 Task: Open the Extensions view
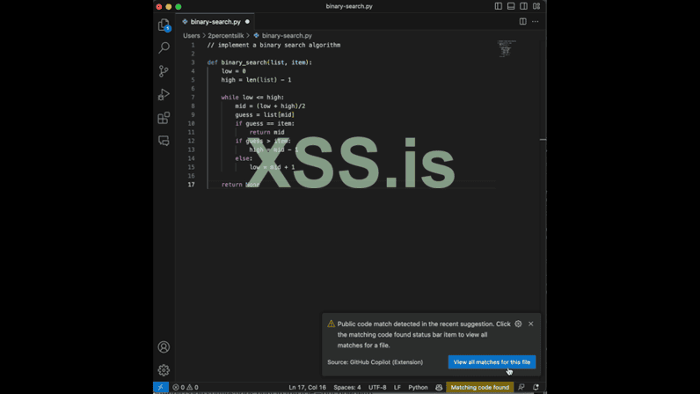(x=164, y=118)
